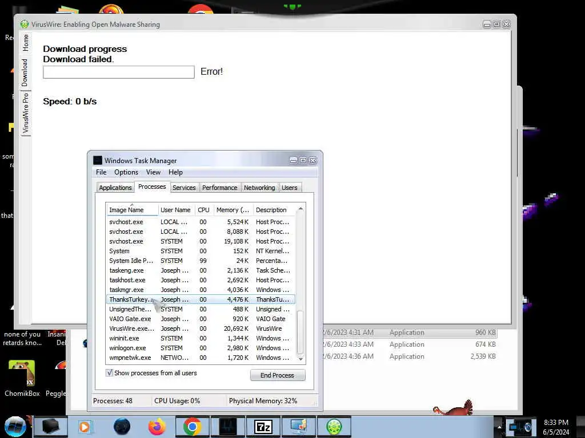Viewport: 585px width, 438px height.
Task: Sort by Memory column header
Action: point(233,210)
